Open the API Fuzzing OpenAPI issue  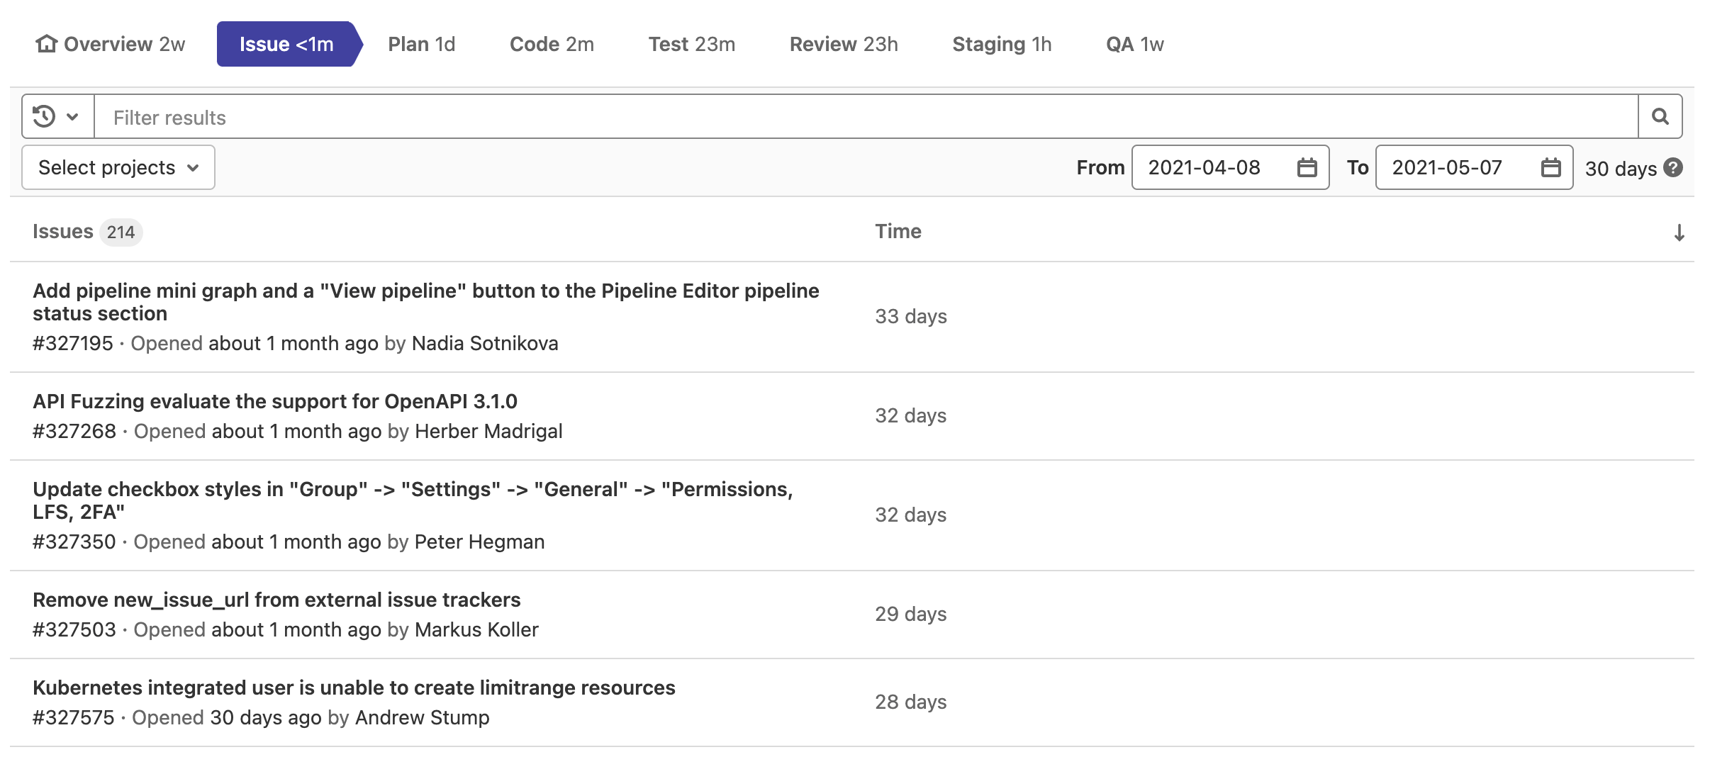tap(274, 400)
